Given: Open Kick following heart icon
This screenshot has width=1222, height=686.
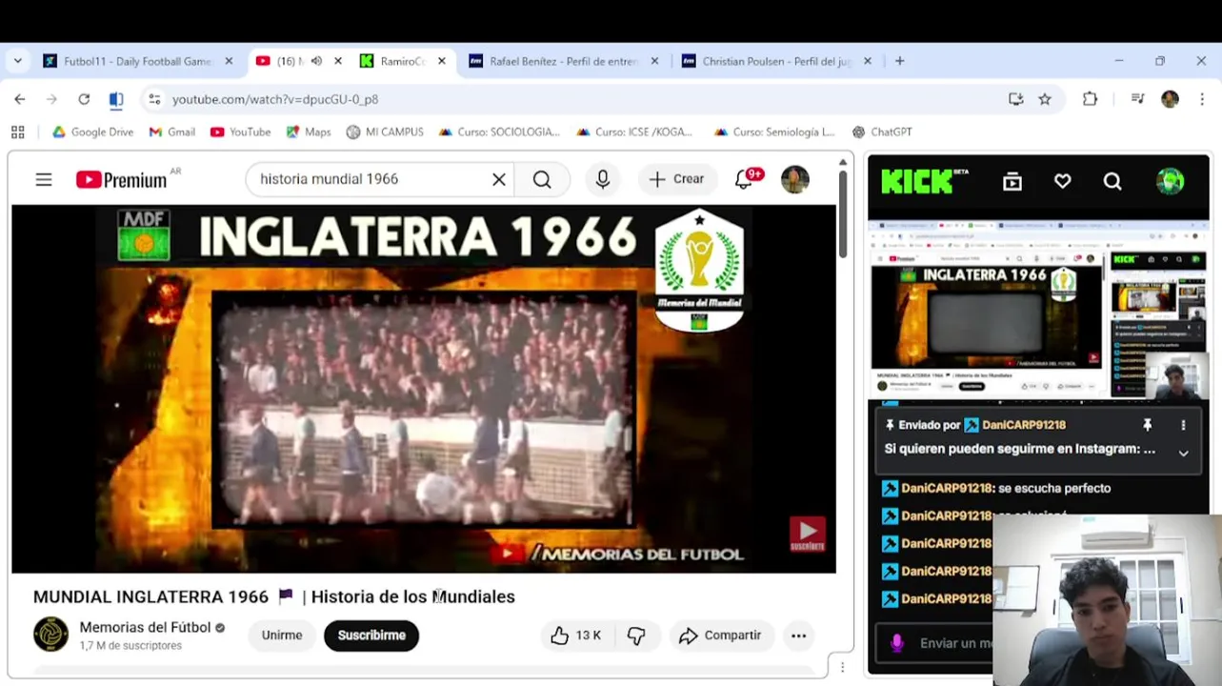Looking at the screenshot, I should tap(1063, 181).
